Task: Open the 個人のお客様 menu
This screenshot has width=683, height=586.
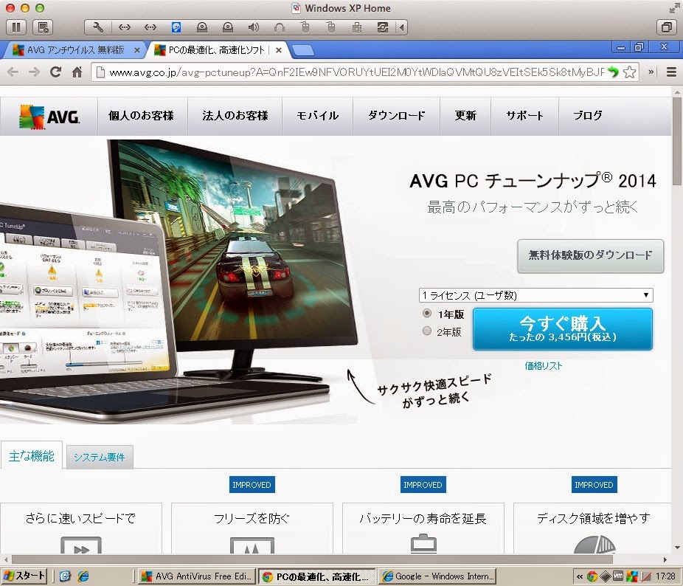Action: [141, 116]
